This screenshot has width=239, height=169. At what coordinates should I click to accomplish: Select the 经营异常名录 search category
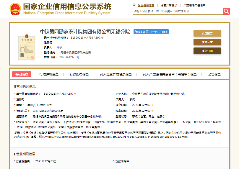click(169, 5)
